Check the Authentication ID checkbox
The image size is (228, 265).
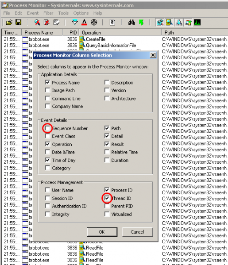tap(47, 206)
